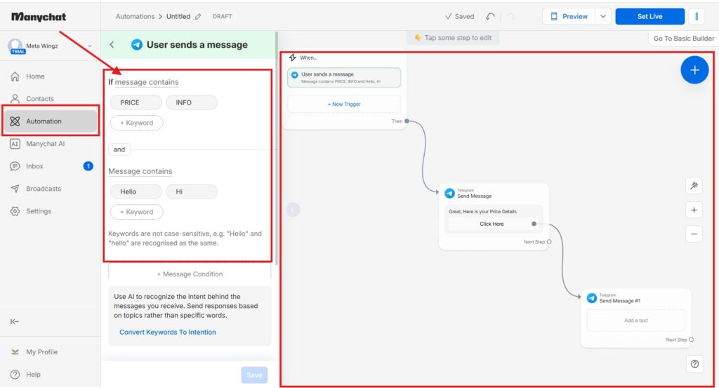Click Next Step connector of Send Message

click(x=549, y=242)
